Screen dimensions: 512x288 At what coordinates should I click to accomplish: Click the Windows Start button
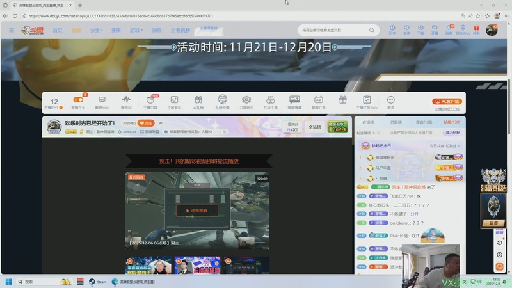pos(9,282)
